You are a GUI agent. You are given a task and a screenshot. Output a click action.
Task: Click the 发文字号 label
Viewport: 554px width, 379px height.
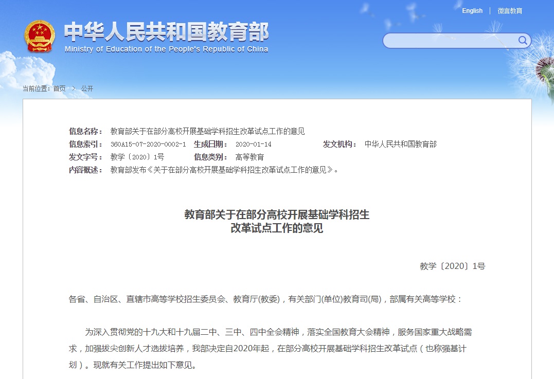pos(86,157)
